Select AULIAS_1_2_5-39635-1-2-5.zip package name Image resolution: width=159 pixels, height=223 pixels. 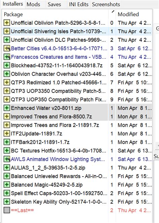(48, 168)
